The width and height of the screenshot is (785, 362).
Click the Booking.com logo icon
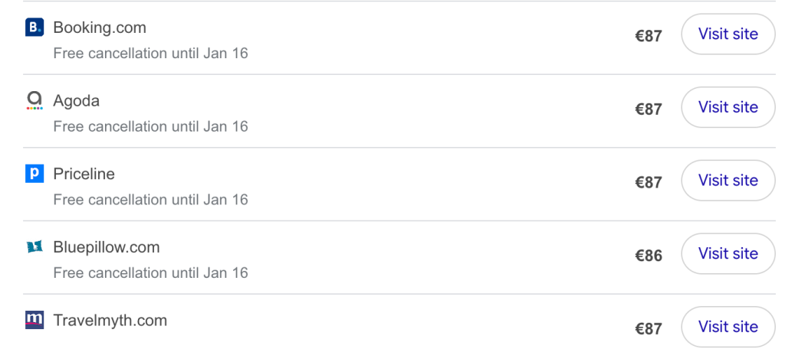pos(34,28)
